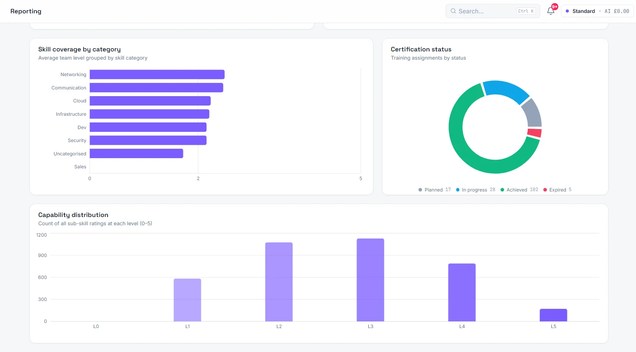Select the Security category bar
Viewport: 636px width, 352px height.
pos(148,140)
